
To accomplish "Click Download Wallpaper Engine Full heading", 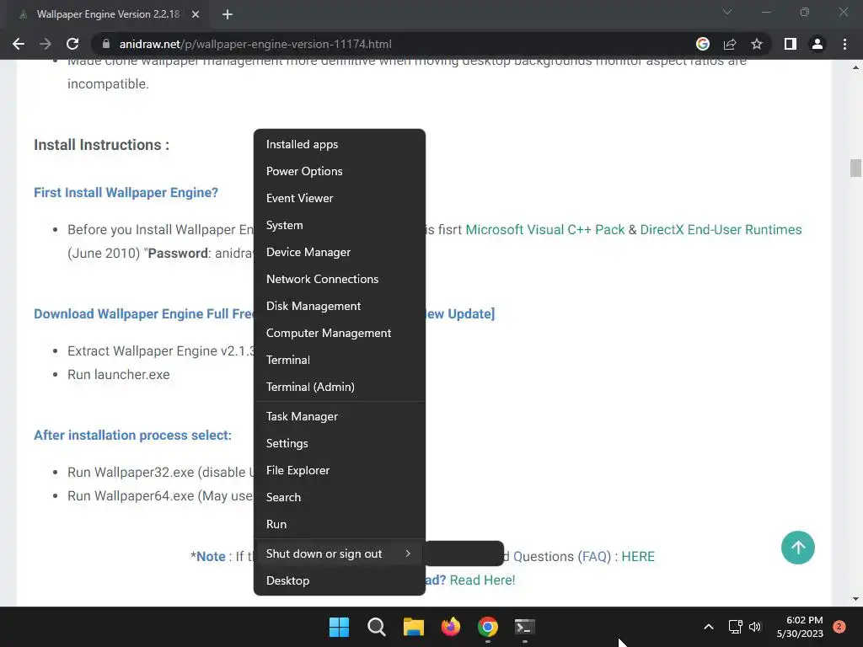I will 143,313.
